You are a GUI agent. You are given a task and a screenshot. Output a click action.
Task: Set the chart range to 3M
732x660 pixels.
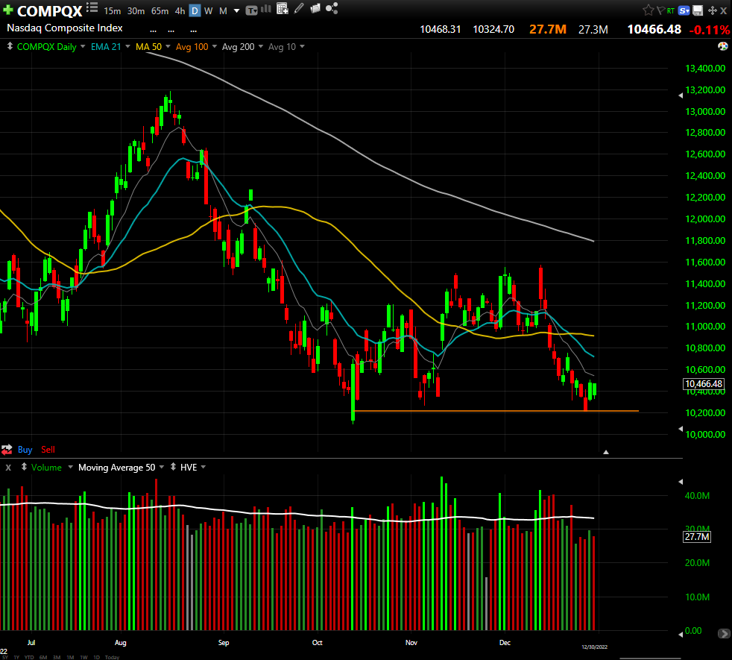pos(57,657)
